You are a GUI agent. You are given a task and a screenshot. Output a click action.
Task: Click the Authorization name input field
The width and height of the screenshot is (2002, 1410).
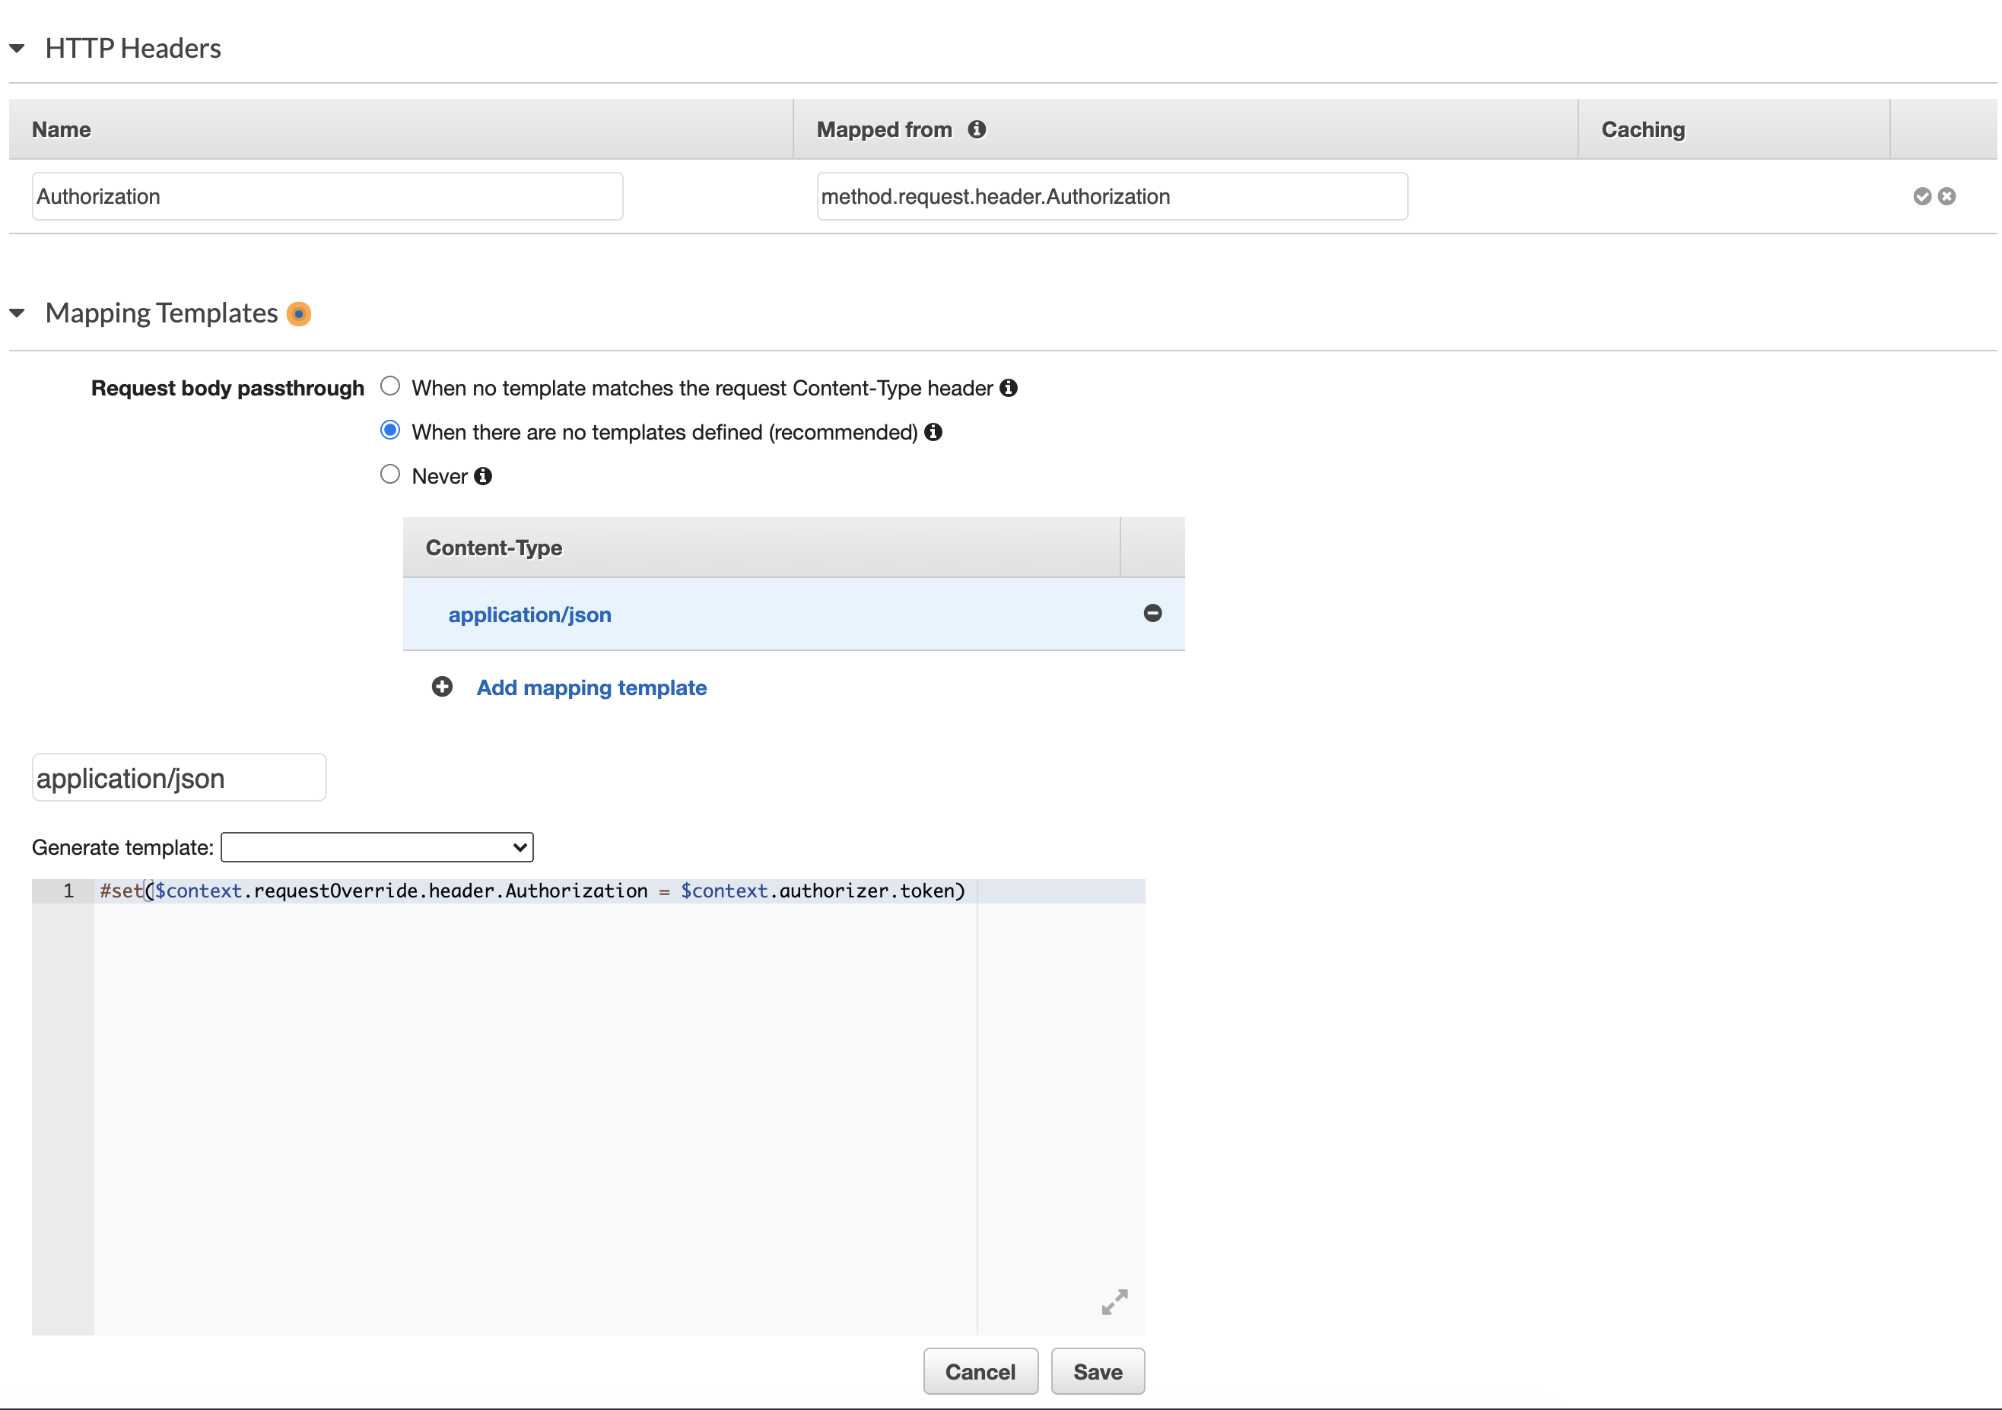pyautogui.click(x=327, y=195)
